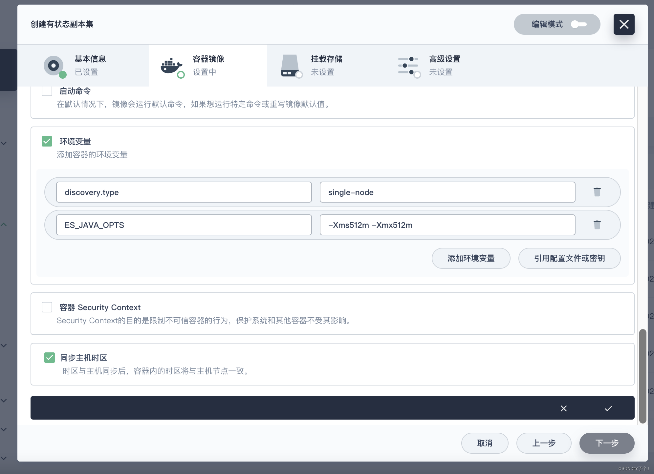The image size is (654, 474).
Task: Focus the discovery.type key input field
Action: pyautogui.click(x=184, y=192)
